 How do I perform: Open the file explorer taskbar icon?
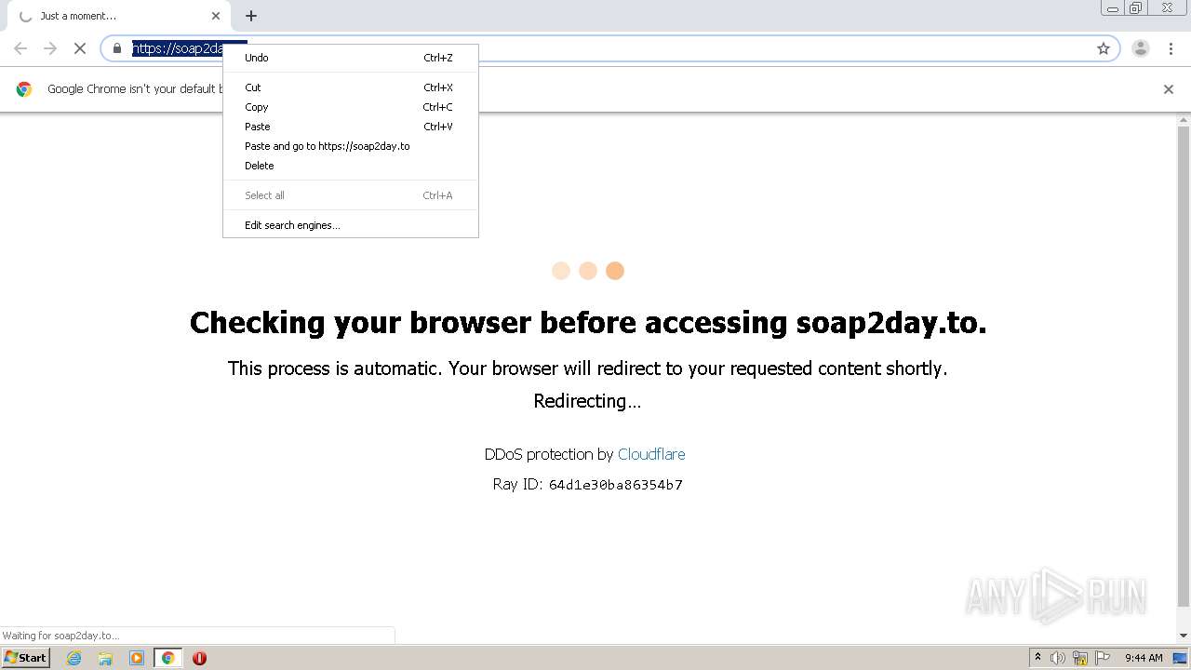click(105, 658)
